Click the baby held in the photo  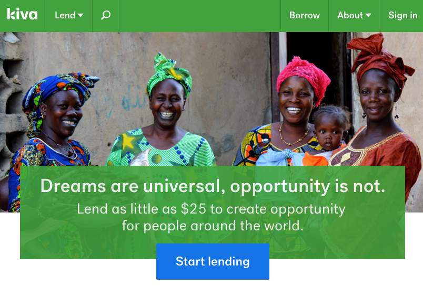coord(328,134)
